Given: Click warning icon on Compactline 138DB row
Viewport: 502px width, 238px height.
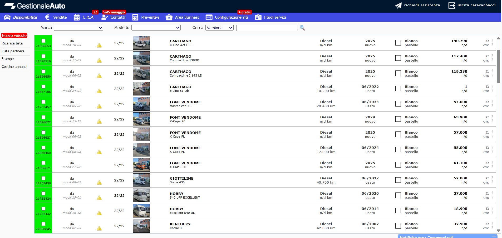Looking at the screenshot, I should (99, 60).
